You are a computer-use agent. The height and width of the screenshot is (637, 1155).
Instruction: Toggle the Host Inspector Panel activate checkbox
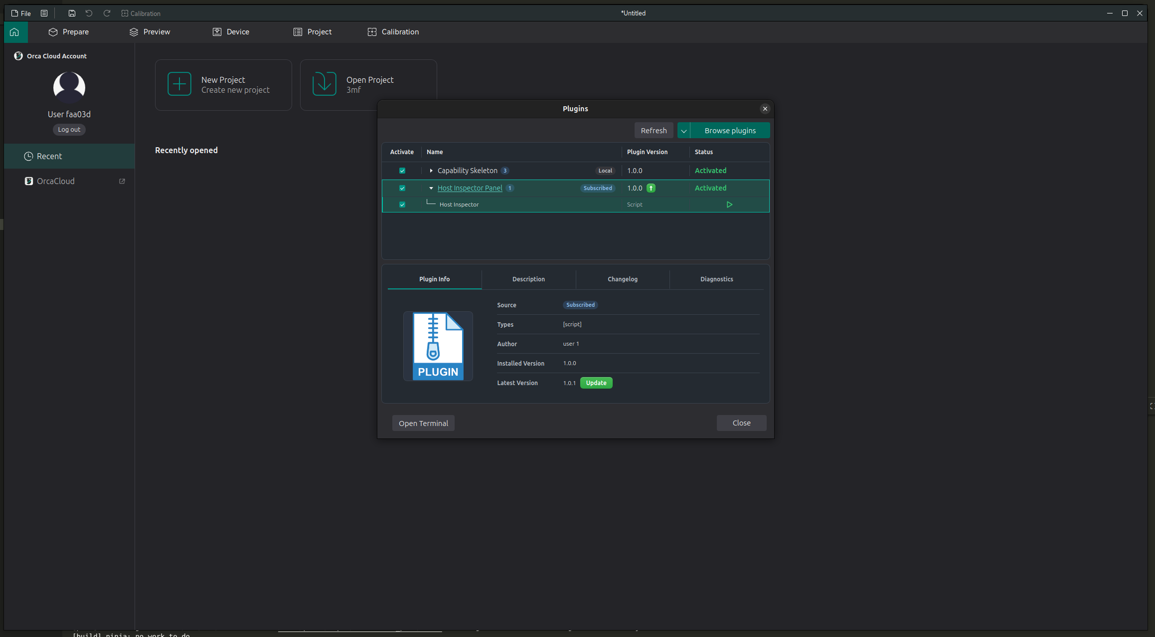point(402,188)
